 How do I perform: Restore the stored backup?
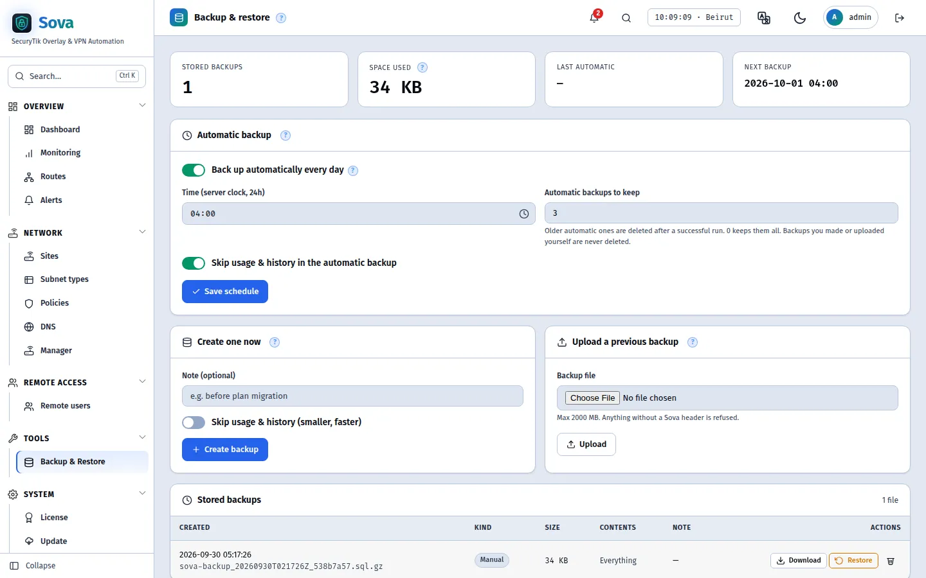pyautogui.click(x=854, y=561)
